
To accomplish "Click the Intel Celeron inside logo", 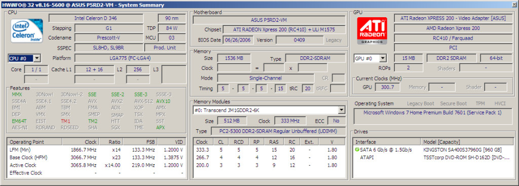I will click(x=26, y=31).
